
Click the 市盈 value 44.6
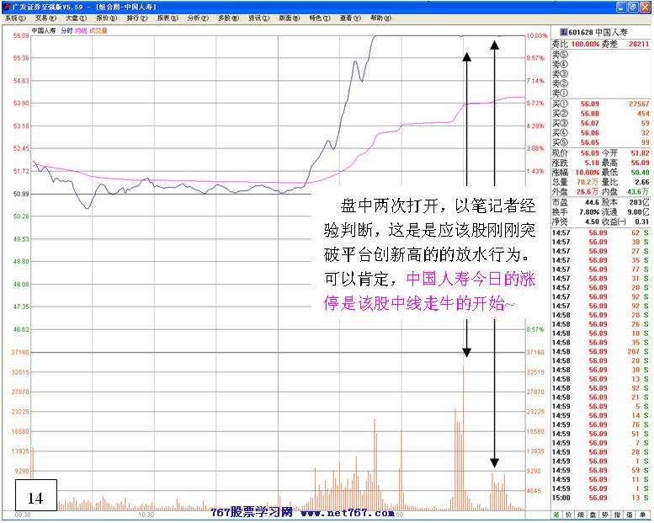pos(593,202)
